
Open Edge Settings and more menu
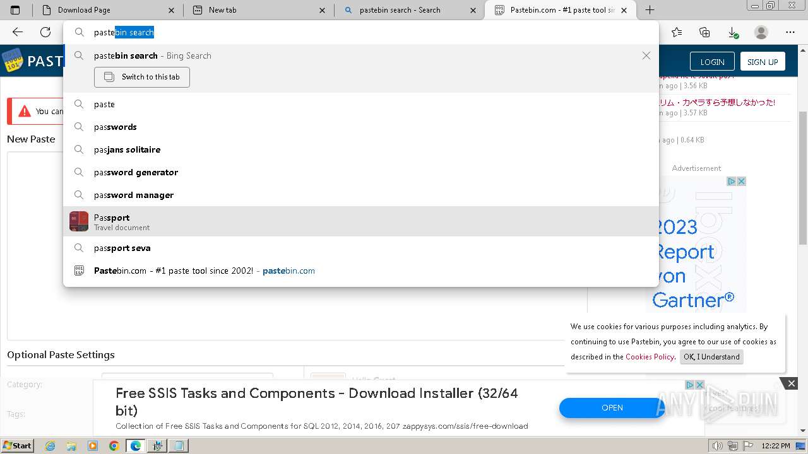tap(790, 32)
